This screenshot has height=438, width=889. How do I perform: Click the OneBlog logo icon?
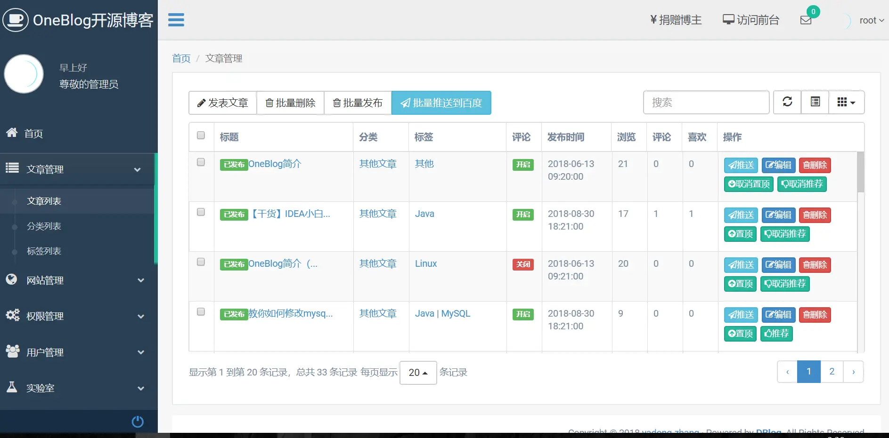(x=16, y=20)
